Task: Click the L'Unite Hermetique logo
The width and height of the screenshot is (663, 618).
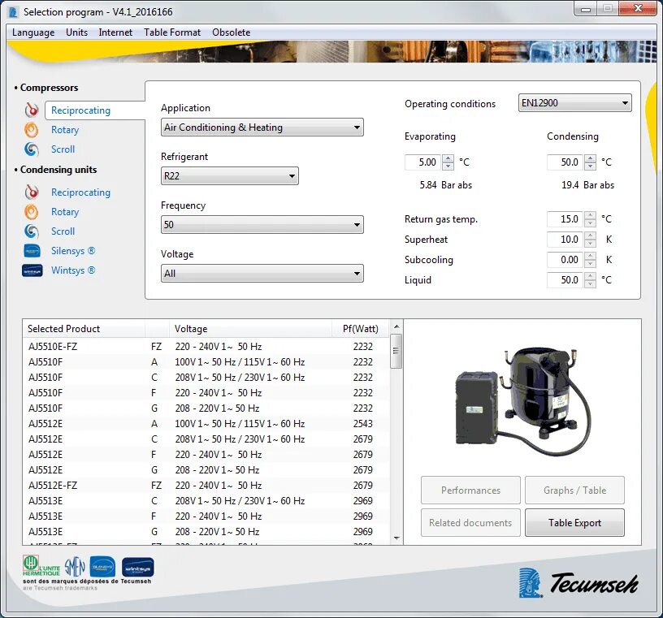Action: (x=41, y=566)
